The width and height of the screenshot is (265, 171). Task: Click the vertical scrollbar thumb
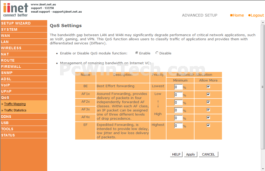point(263,87)
